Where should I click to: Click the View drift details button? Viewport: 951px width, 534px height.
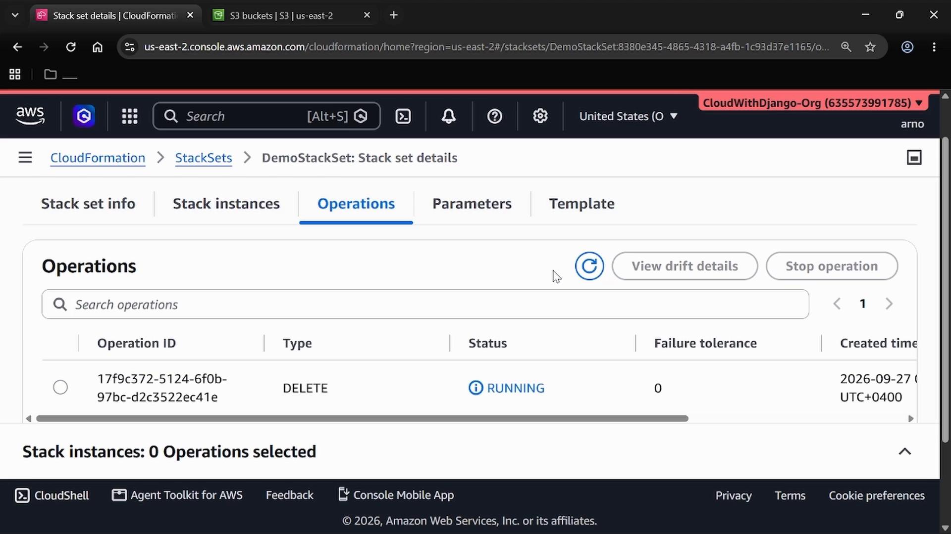pyautogui.click(x=685, y=266)
